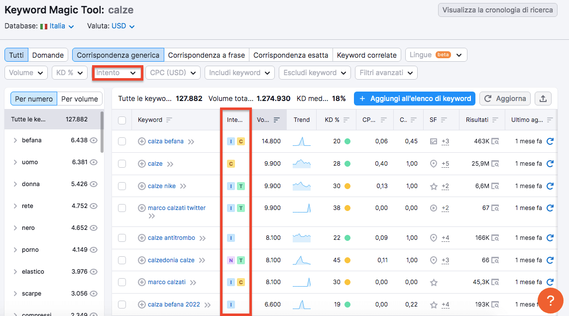Screen dimensions: 569x316
Task: Toggle eye icon for donna group
Action: point(94,184)
